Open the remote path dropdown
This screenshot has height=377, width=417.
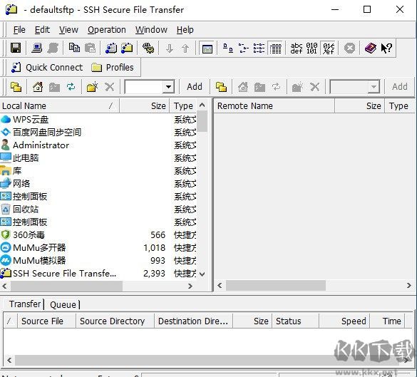pyautogui.click(x=374, y=87)
